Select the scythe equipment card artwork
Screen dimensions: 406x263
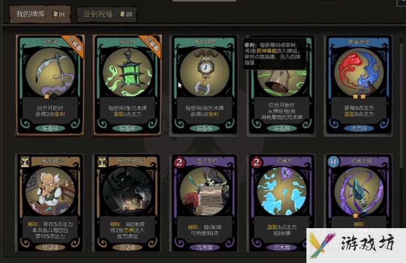coord(50,72)
